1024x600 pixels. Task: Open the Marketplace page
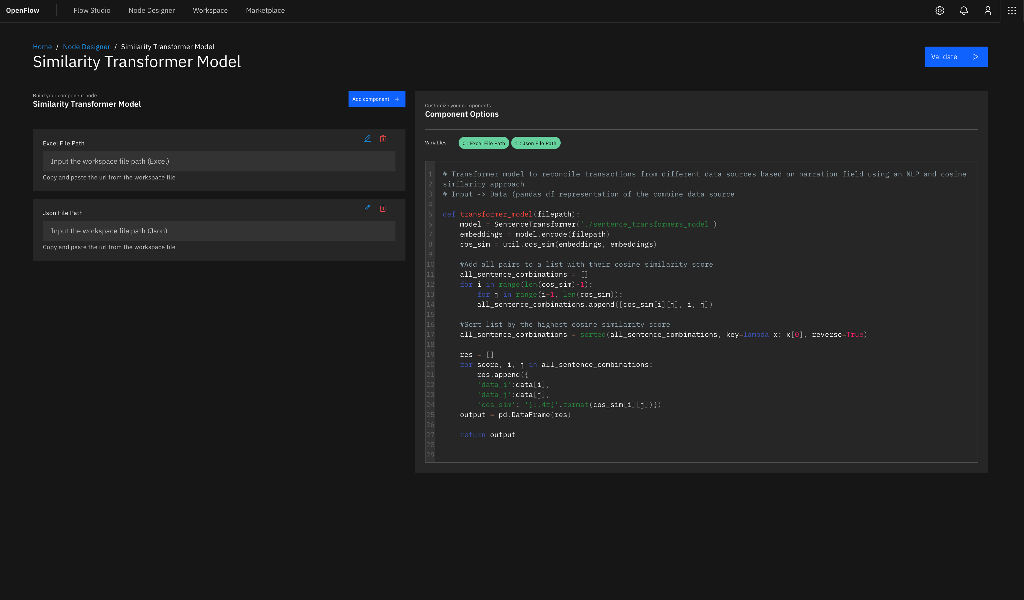coord(265,11)
